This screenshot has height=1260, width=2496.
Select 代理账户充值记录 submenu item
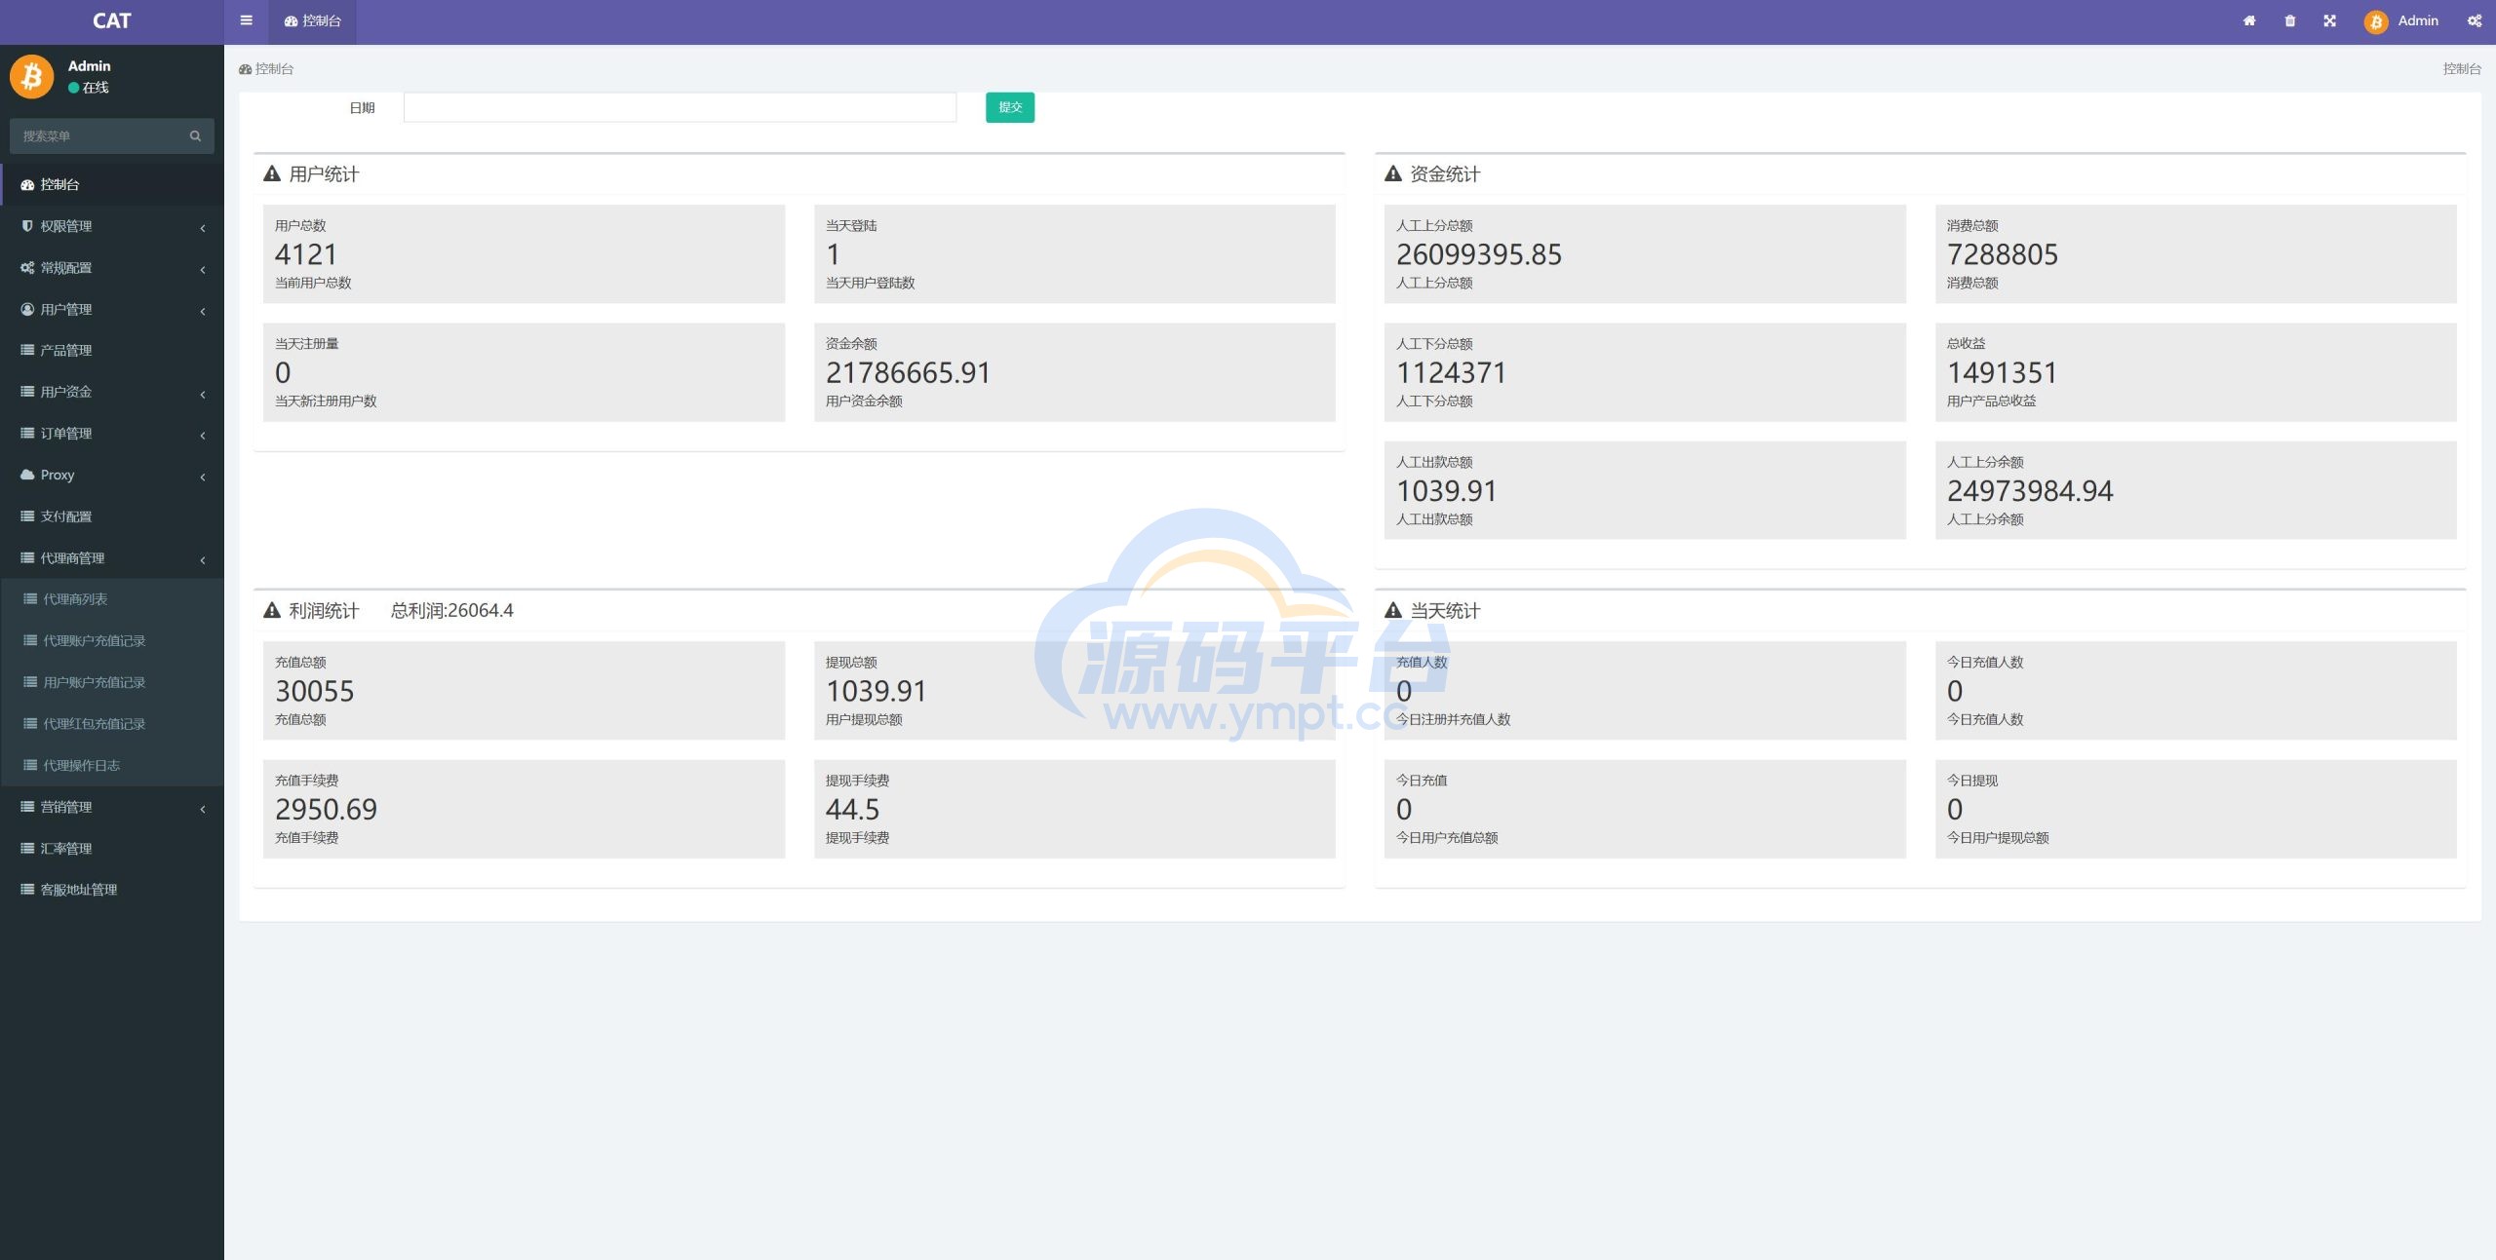pyautogui.click(x=112, y=641)
